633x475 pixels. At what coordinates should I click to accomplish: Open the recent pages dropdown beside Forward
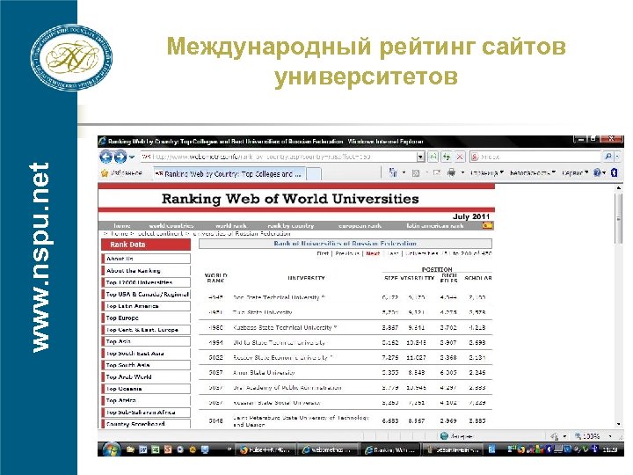(x=132, y=157)
